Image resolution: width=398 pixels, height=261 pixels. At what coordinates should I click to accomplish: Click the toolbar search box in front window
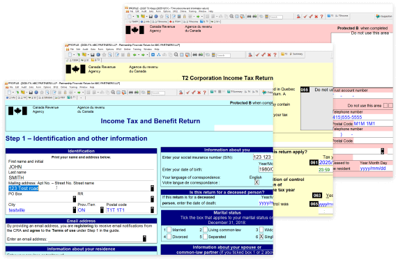[x=158, y=93]
